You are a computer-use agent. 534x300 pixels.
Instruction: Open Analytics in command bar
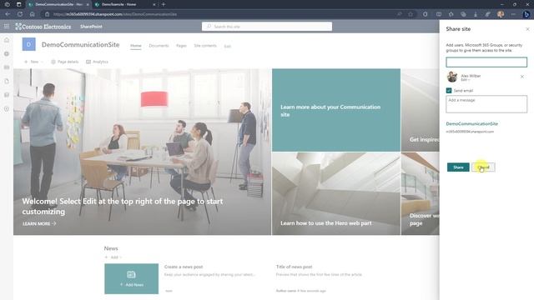tap(97, 62)
